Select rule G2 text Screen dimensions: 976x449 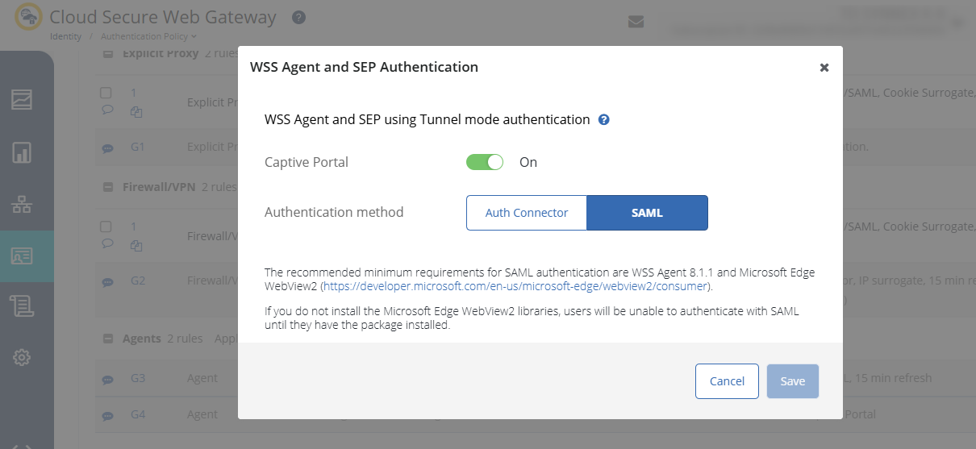(x=138, y=281)
